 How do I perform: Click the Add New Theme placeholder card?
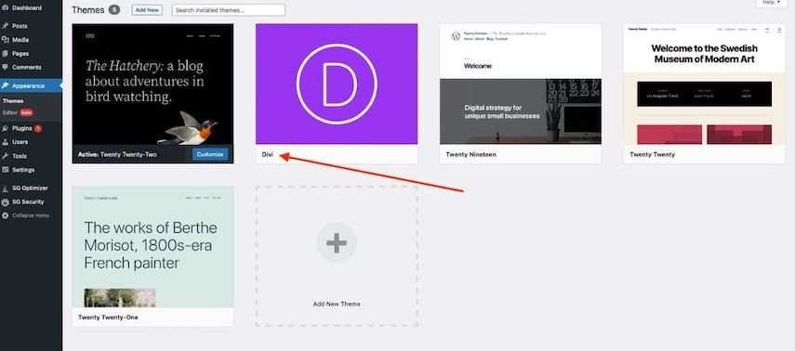pos(337,255)
